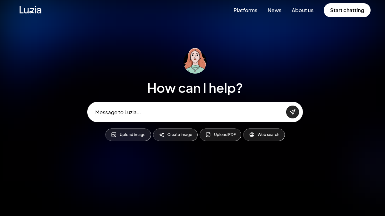Screen dimensions: 385x216
Task: Open the Platforms menu item
Action: (x=245, y=10)
